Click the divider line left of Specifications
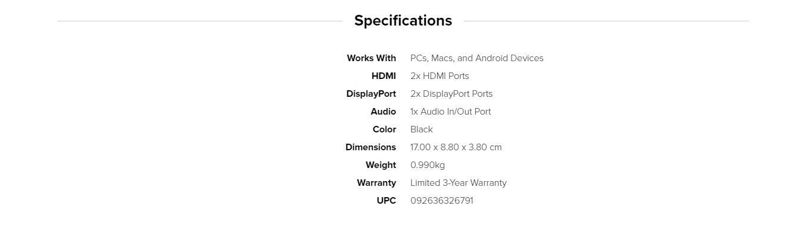Viewport: 810px width, 228px height. click(x=200, y=21)
